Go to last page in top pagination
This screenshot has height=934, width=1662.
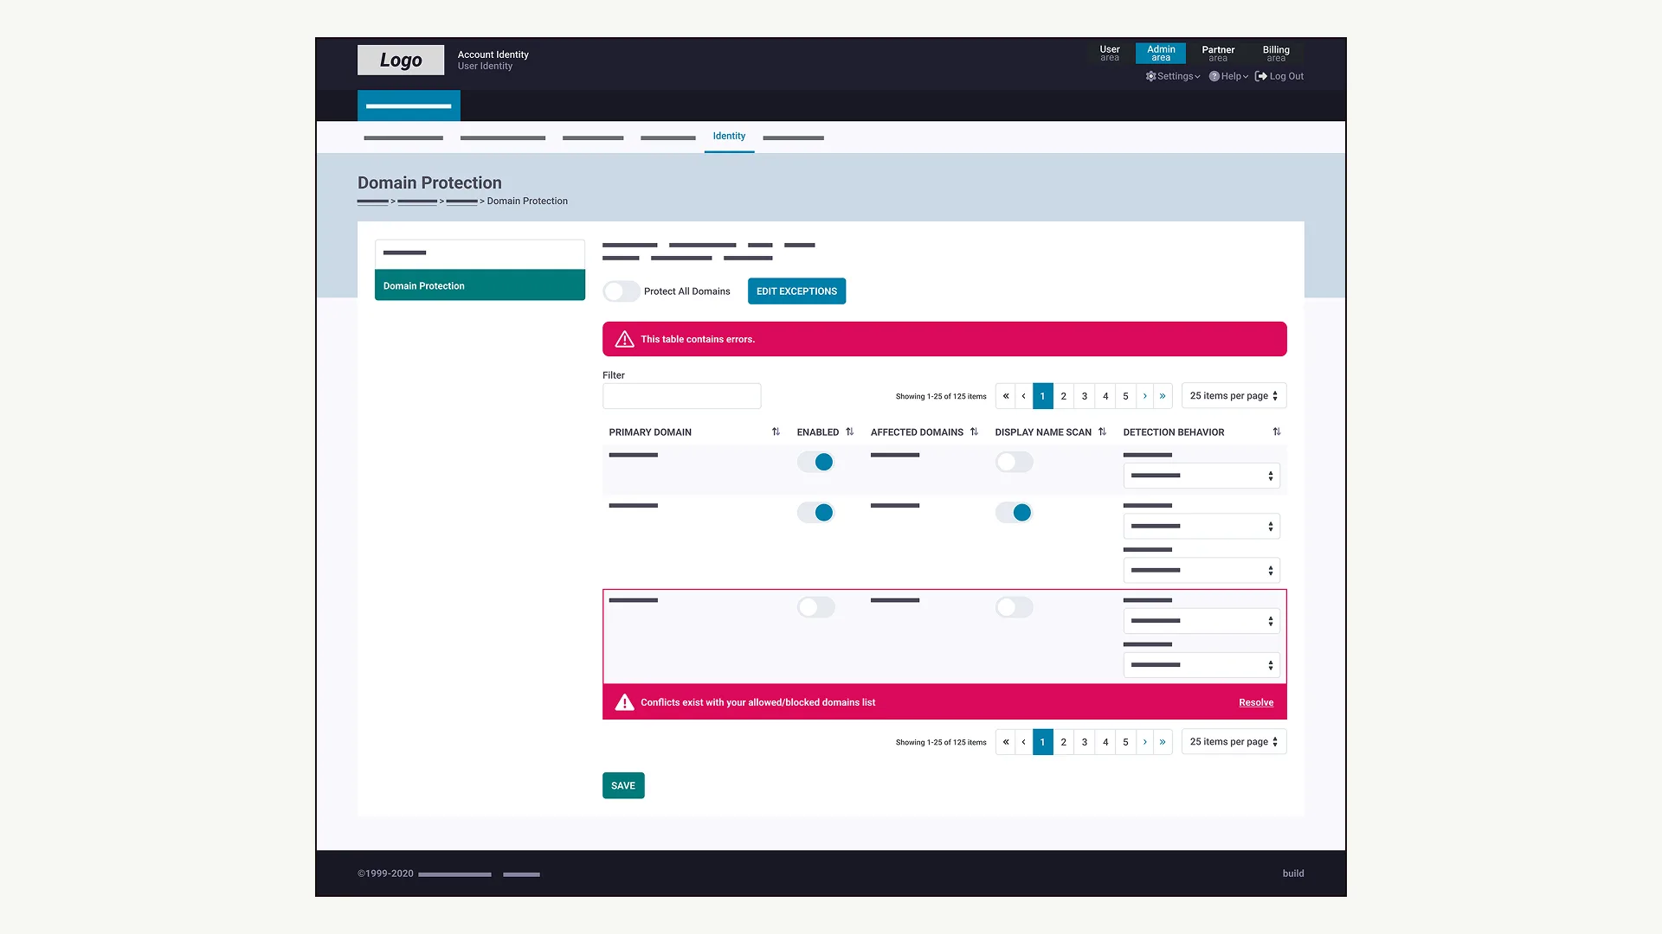pos(1163,396)
